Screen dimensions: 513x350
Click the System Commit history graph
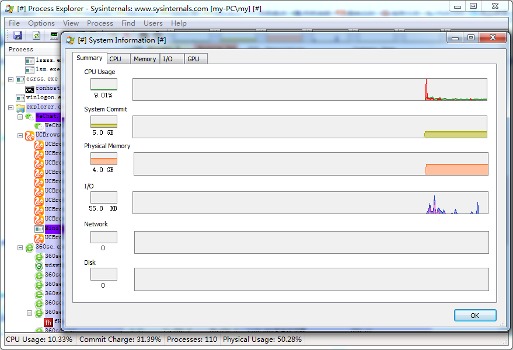click(310, 127)
